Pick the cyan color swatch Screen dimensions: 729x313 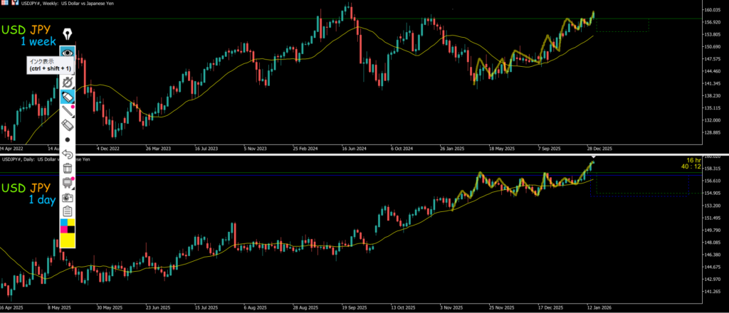(x=64, y=222)
